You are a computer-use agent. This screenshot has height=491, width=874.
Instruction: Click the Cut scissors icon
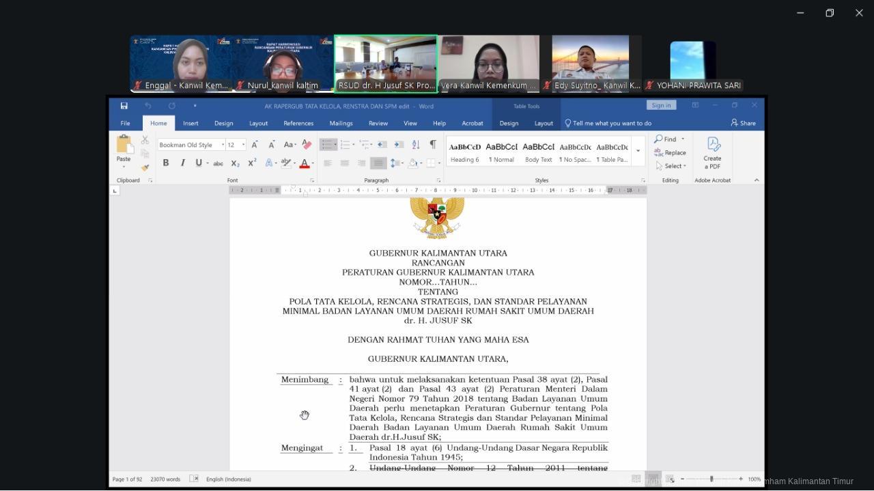pos(145,140)
